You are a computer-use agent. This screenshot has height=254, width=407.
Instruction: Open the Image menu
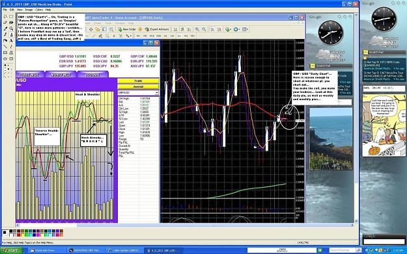coord(29,10)
